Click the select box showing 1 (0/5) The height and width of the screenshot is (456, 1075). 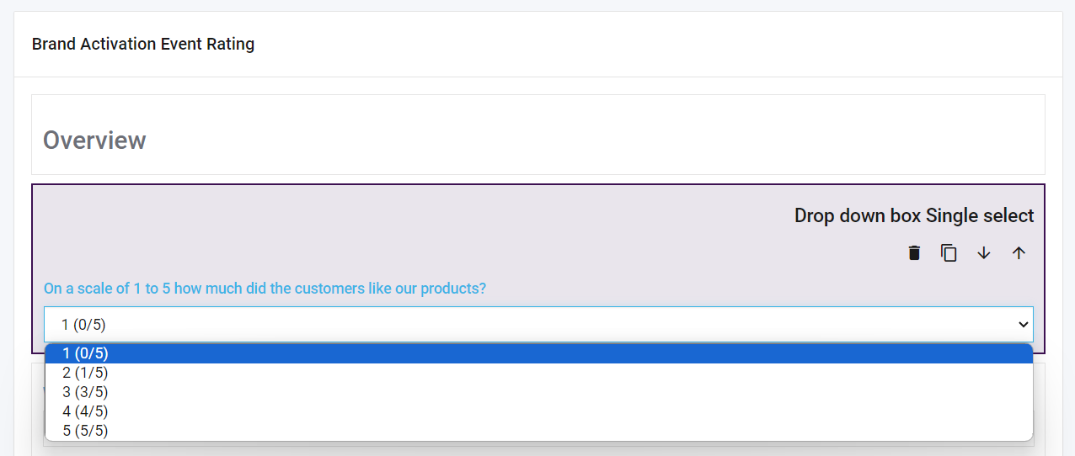pyautogui.click(x=505, y=325)
